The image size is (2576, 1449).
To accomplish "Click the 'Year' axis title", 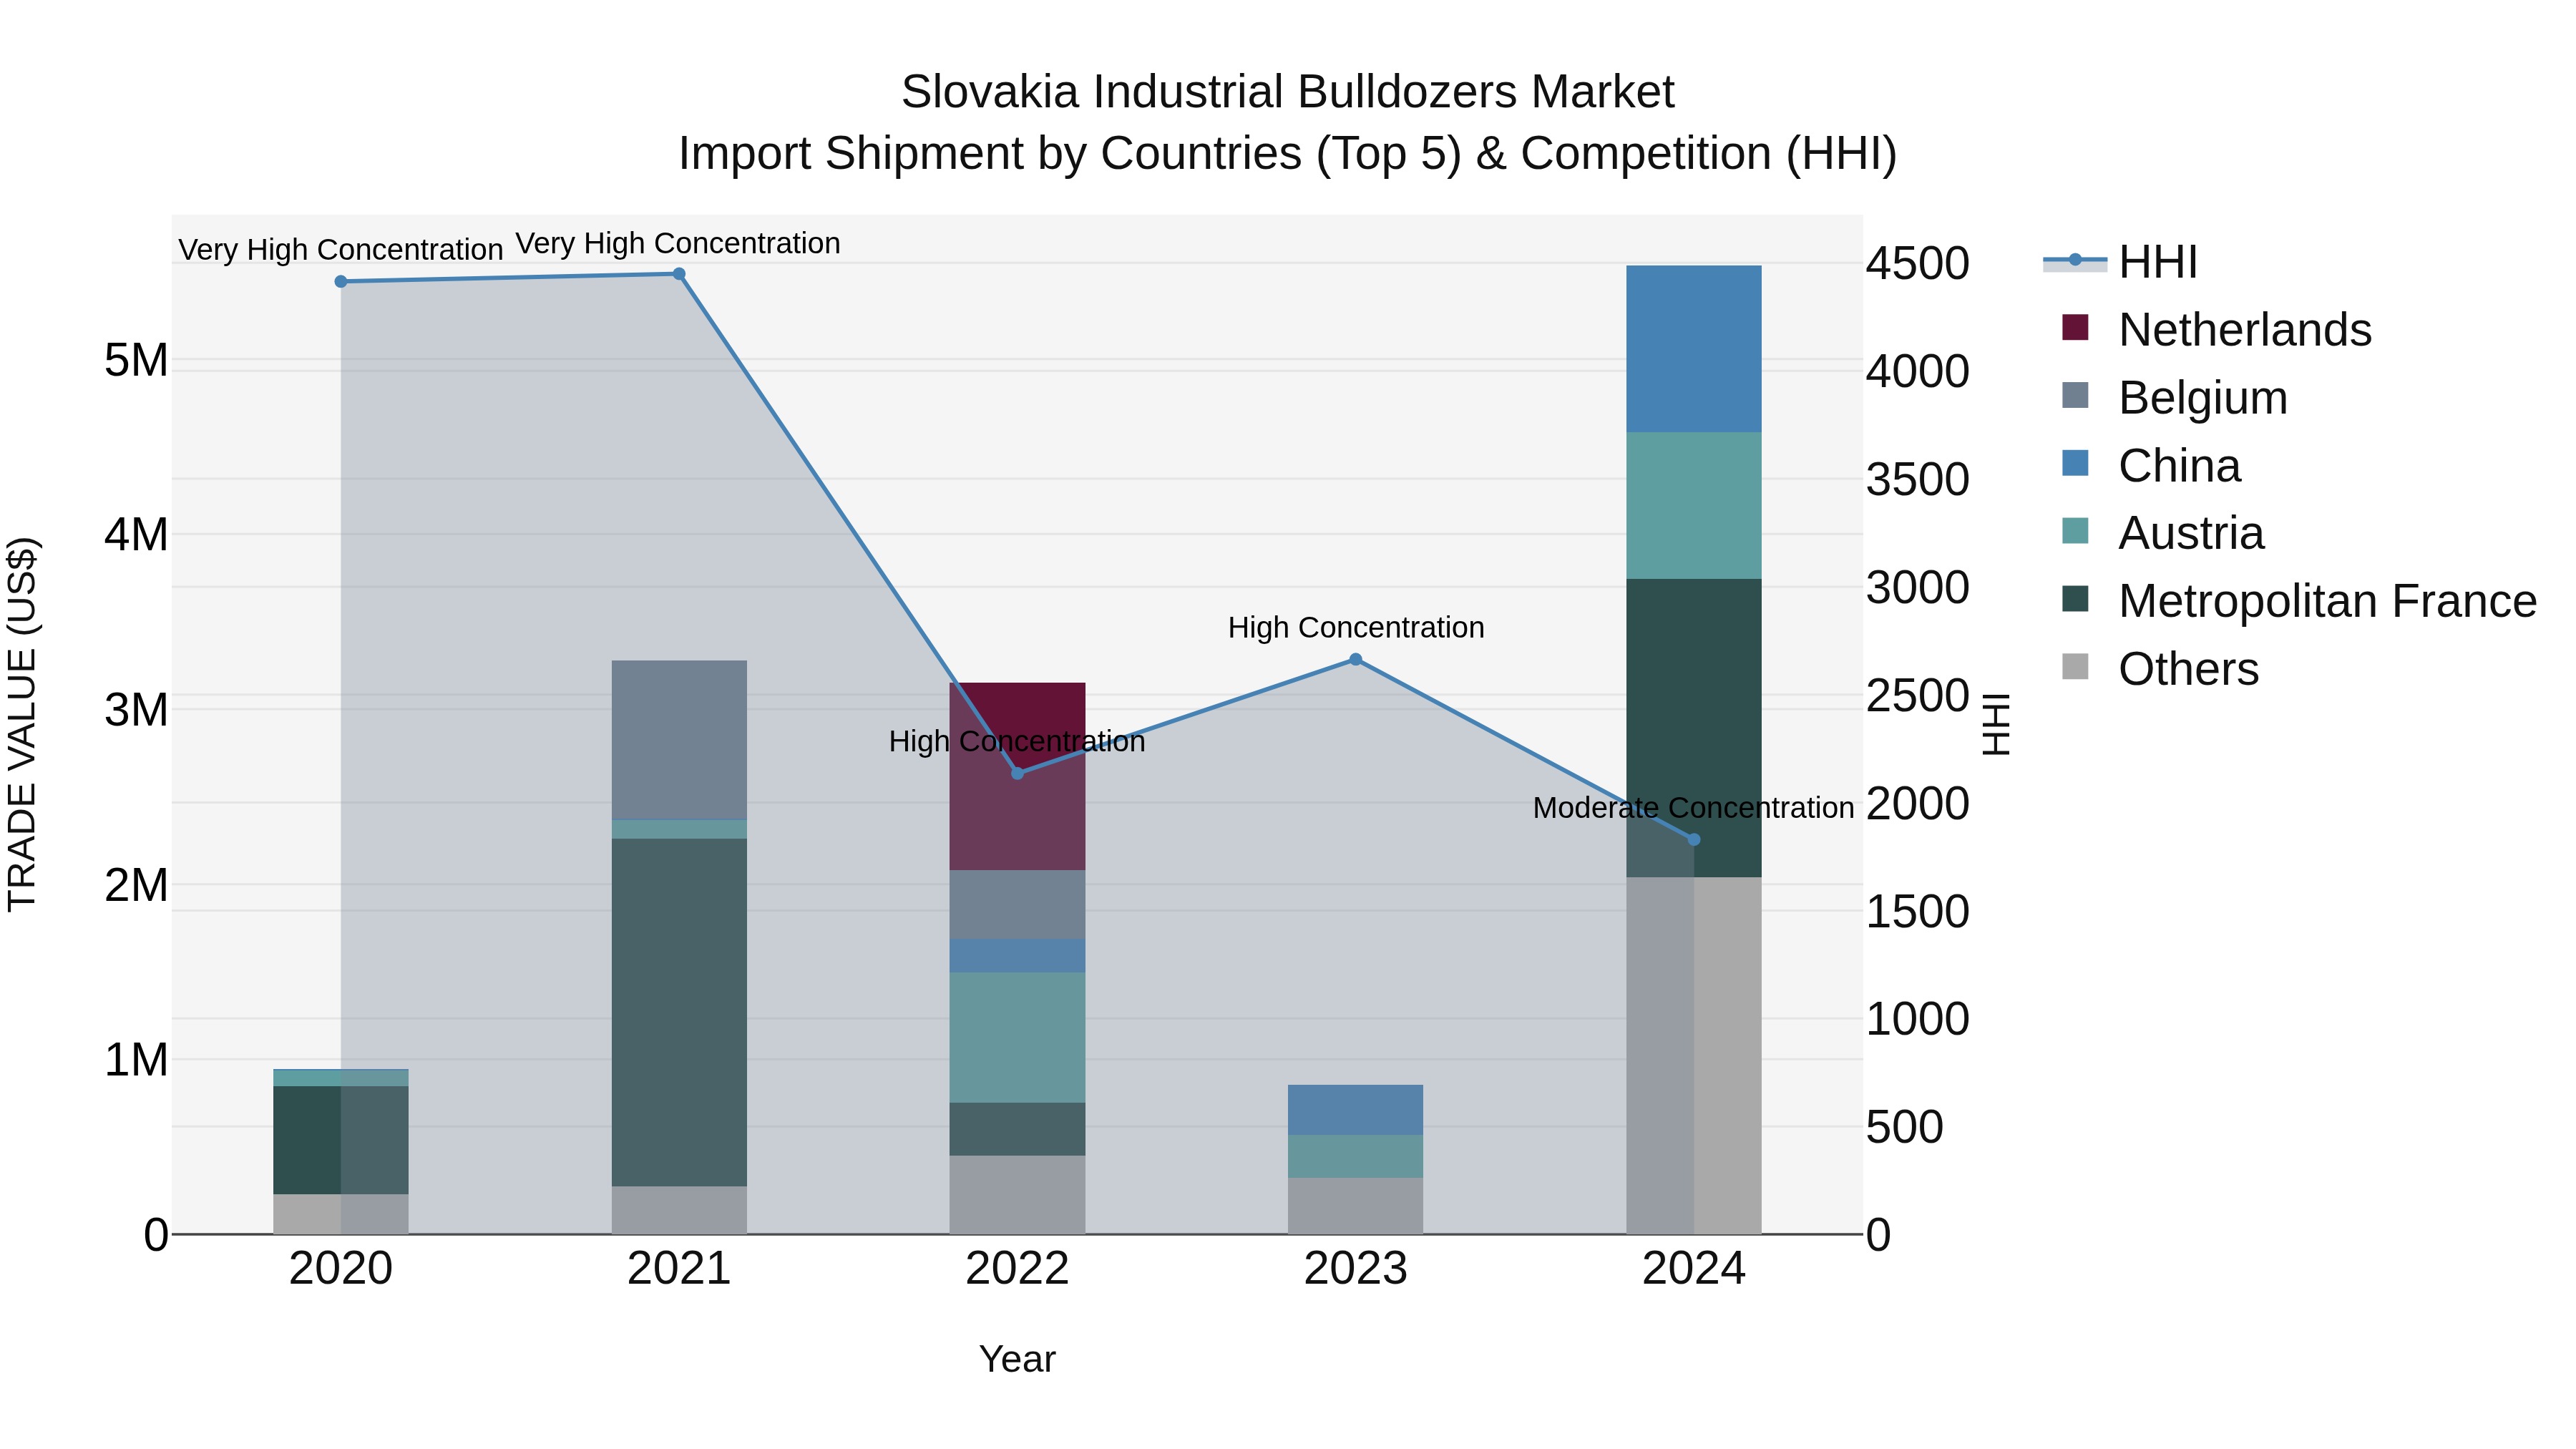I will 1017,1359.
